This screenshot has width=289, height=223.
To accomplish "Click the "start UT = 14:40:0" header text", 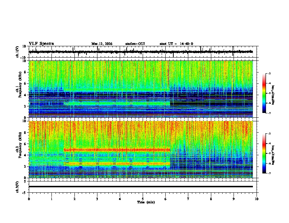I will (176, 44).
